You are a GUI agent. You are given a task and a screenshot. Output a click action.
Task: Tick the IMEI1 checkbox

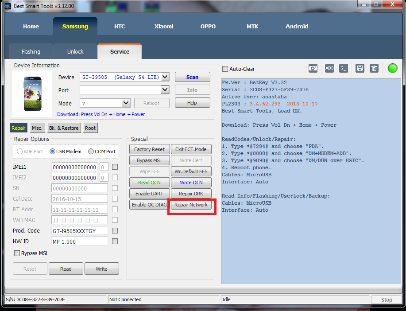115,167
